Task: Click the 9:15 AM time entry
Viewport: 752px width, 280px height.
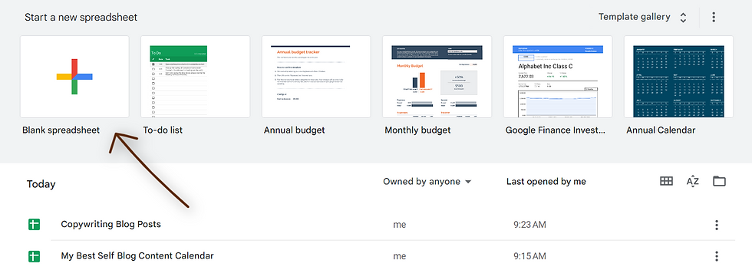Action: pyautogui.click(x=529, y=256)
